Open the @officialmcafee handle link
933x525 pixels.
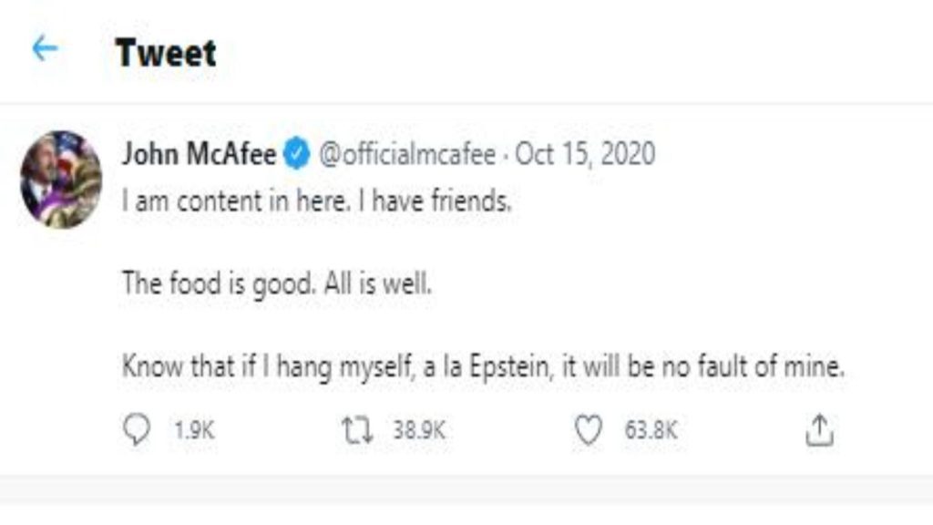coord(406,154)
